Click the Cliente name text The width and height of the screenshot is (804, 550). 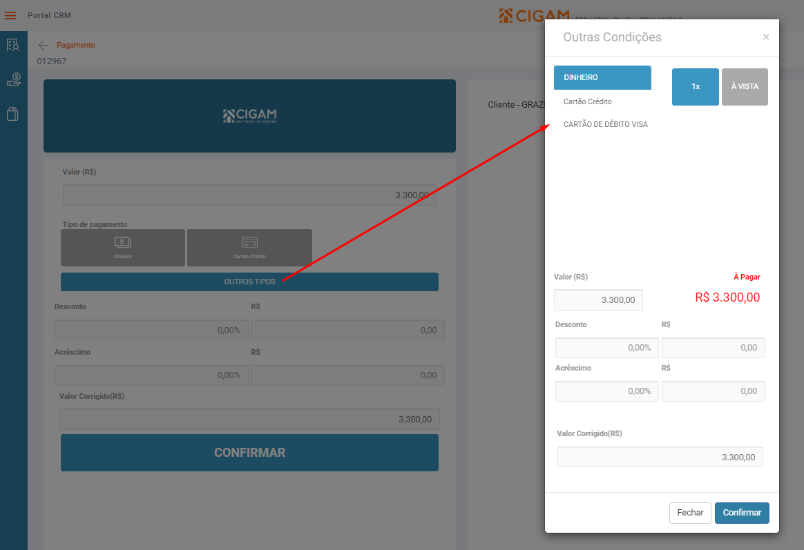point(516,104)
